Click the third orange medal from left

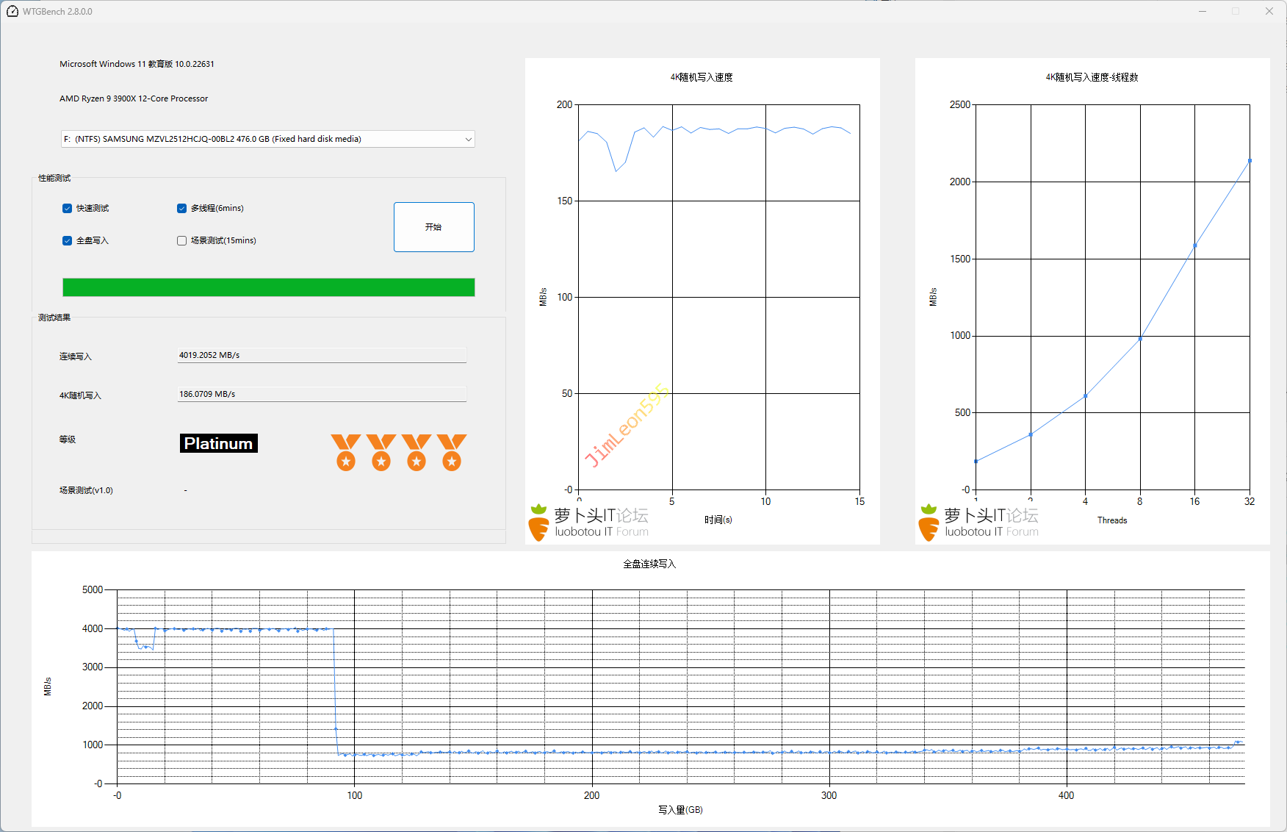[416, 452]
